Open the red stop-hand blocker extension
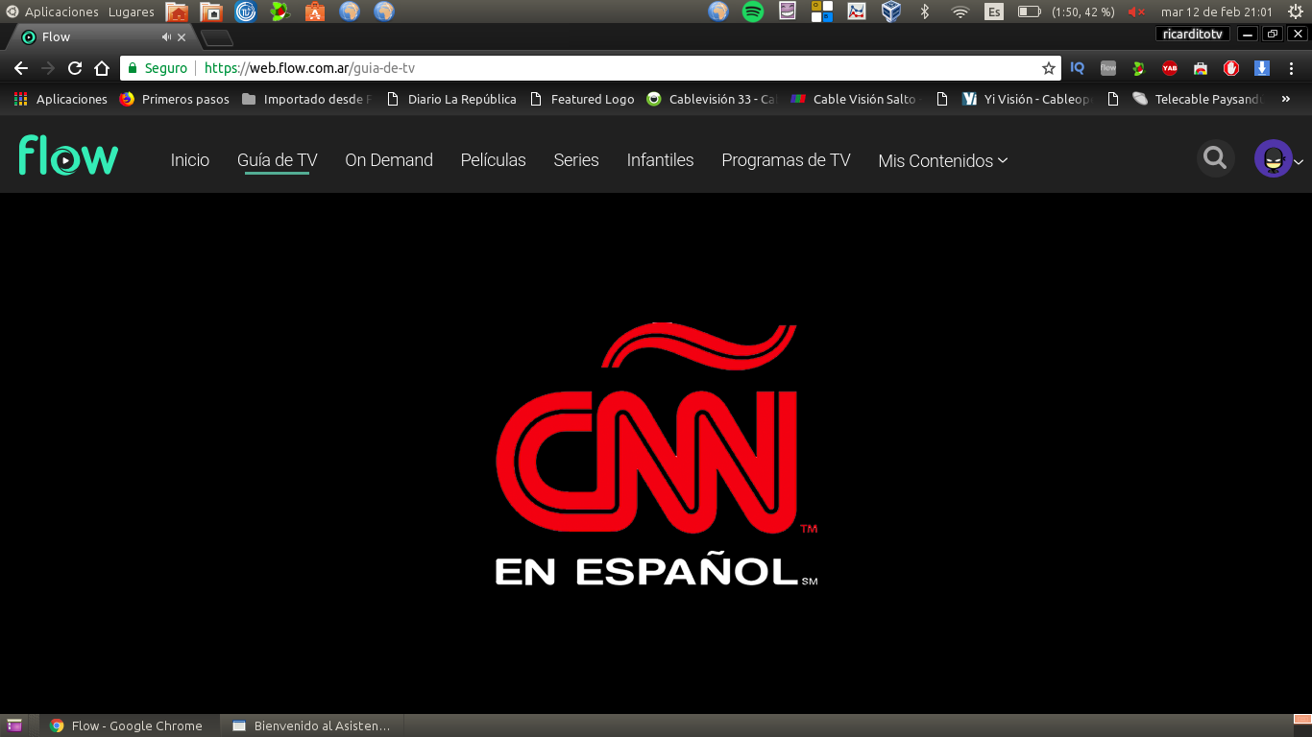The height and width of the screenshot is (737, 1312). point(1231,68)
